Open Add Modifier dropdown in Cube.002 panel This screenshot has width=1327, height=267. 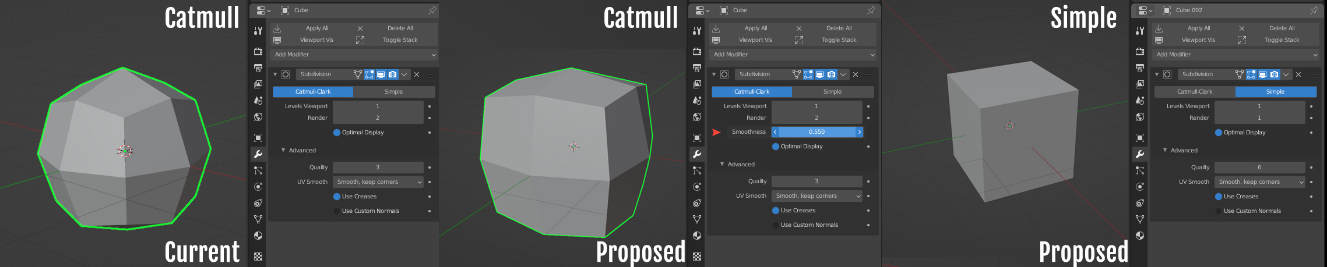[x=1237, y=54]
